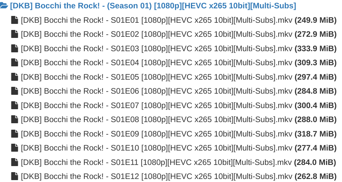342x182 pixels.
Task: Click the S01E12 filename text
Action: (156, 176)
